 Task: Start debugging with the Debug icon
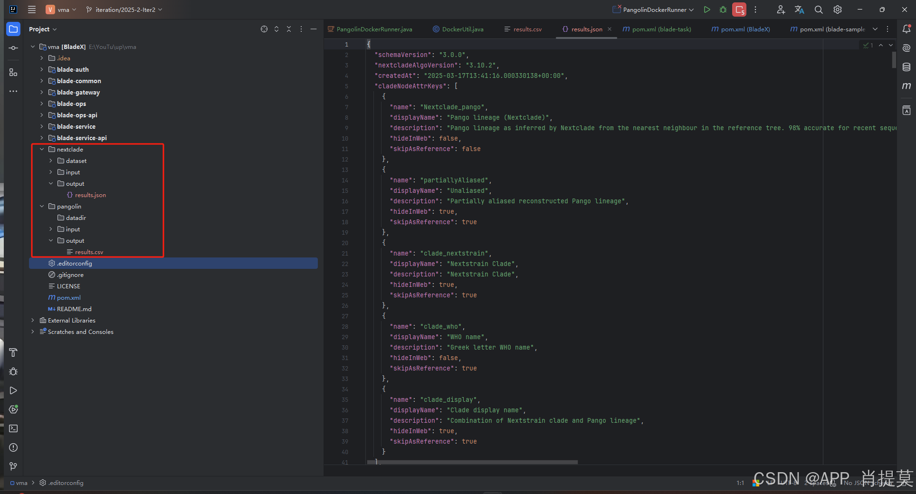pyautogui.click(x=723, y=9)
